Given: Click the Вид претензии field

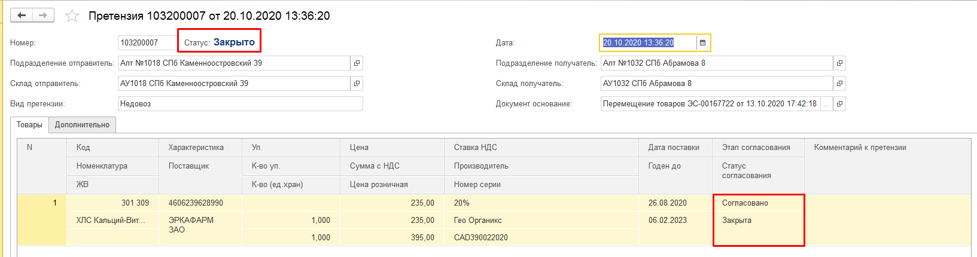Looking at the screenshot, I should click(x=239, y=104).
